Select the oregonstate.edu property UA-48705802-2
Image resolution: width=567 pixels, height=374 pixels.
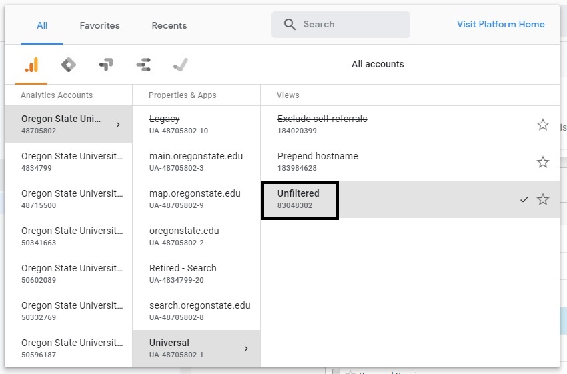pyautogui.click(x=196, y=236)
